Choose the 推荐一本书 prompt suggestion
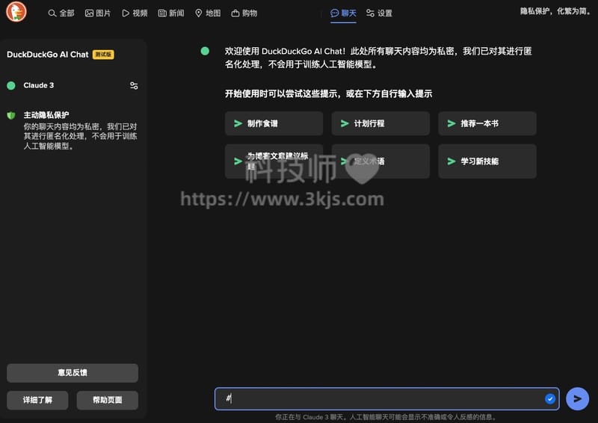This screenshot has height=423, width=598. (487, 123)
